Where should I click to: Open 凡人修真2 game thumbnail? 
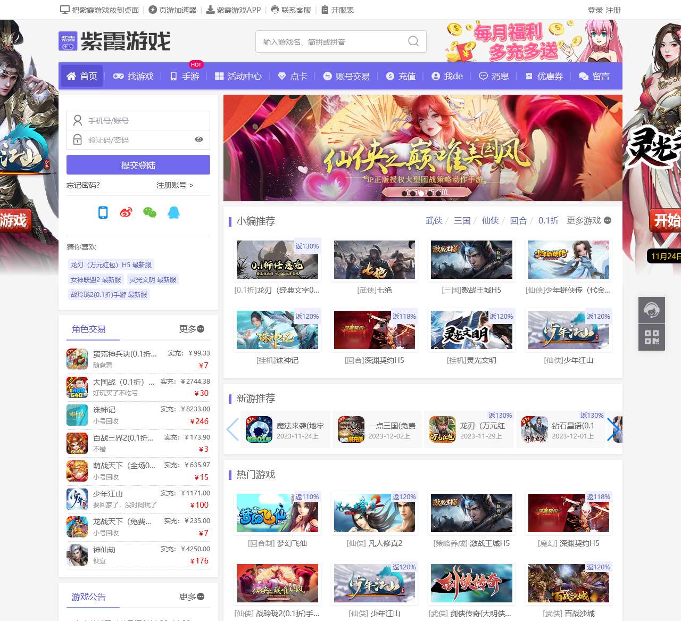click(x=375, y=513)
